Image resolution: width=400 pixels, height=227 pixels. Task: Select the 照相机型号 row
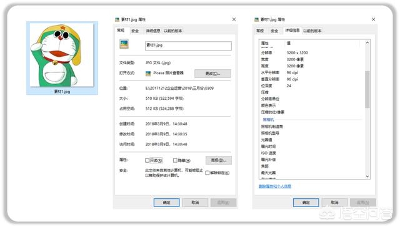click(312, 133)
